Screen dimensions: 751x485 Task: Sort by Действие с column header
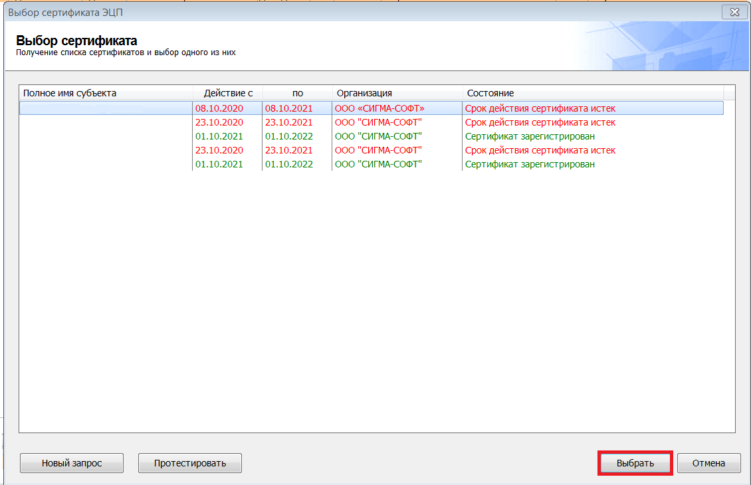(x=227, y=93)
